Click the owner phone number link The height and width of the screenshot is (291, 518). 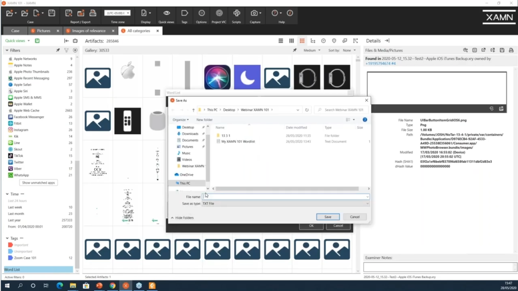pyautogui.click(x=380, y=63)
